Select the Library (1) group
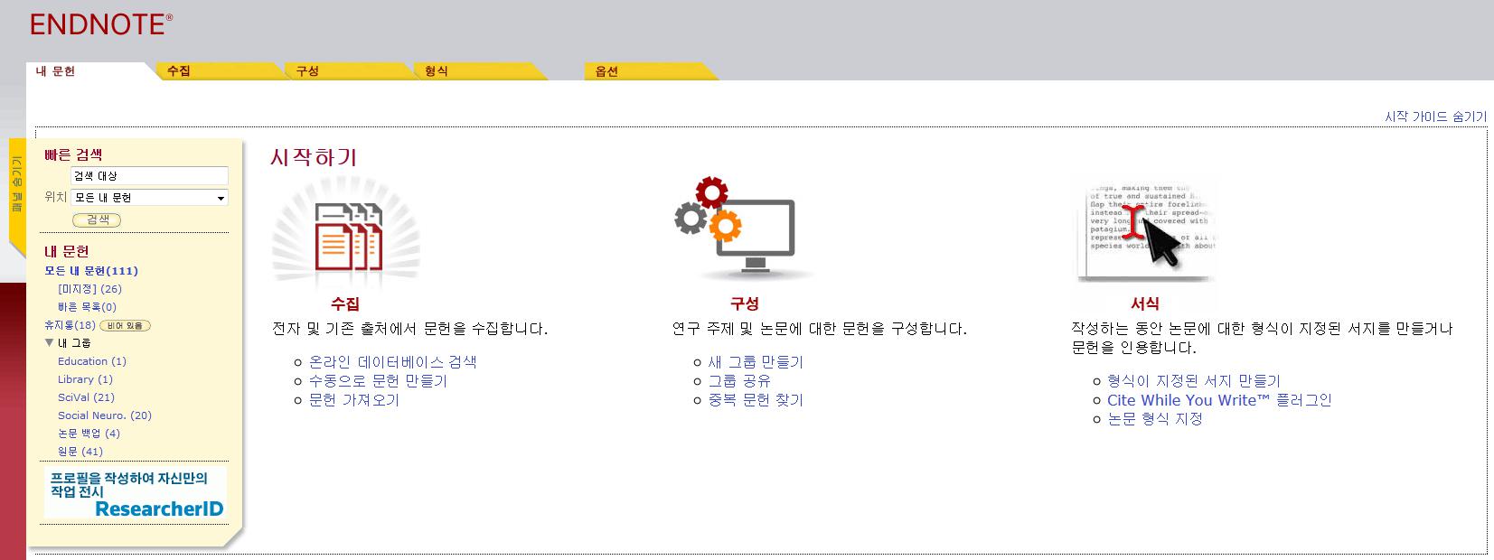 (85, 379)
